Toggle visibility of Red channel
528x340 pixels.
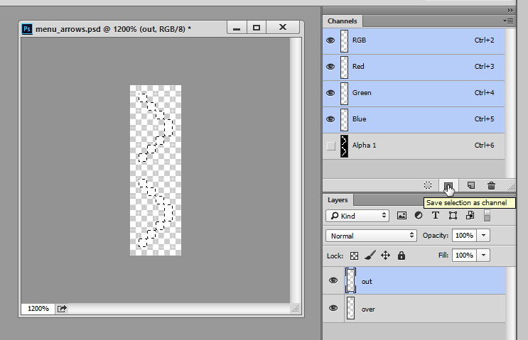click(330, 67)
